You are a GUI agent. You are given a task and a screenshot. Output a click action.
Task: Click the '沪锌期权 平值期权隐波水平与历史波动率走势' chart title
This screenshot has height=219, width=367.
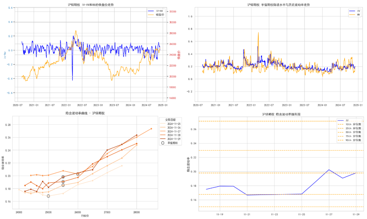tap(278, 5)
